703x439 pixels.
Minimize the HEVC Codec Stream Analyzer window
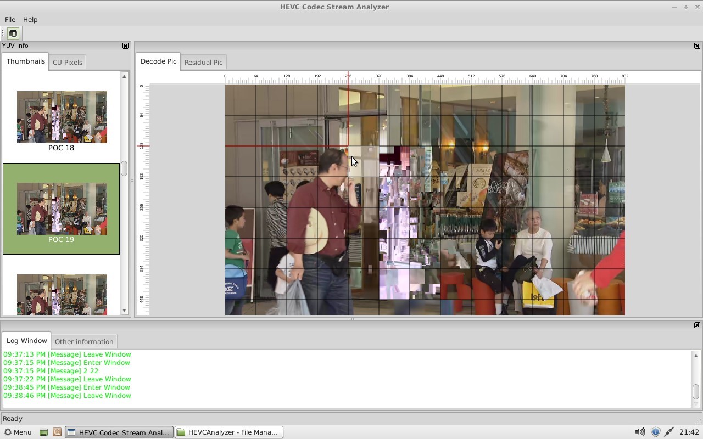tap(674, 7)
